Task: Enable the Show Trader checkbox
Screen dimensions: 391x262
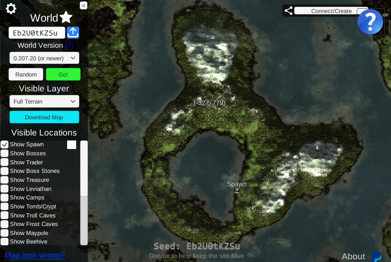Action: [5, 162]
